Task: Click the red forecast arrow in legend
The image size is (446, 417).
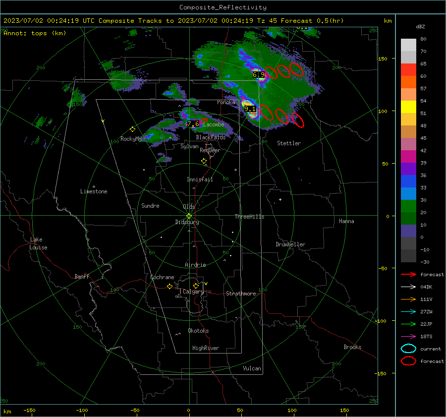Action: coord(408,274)
